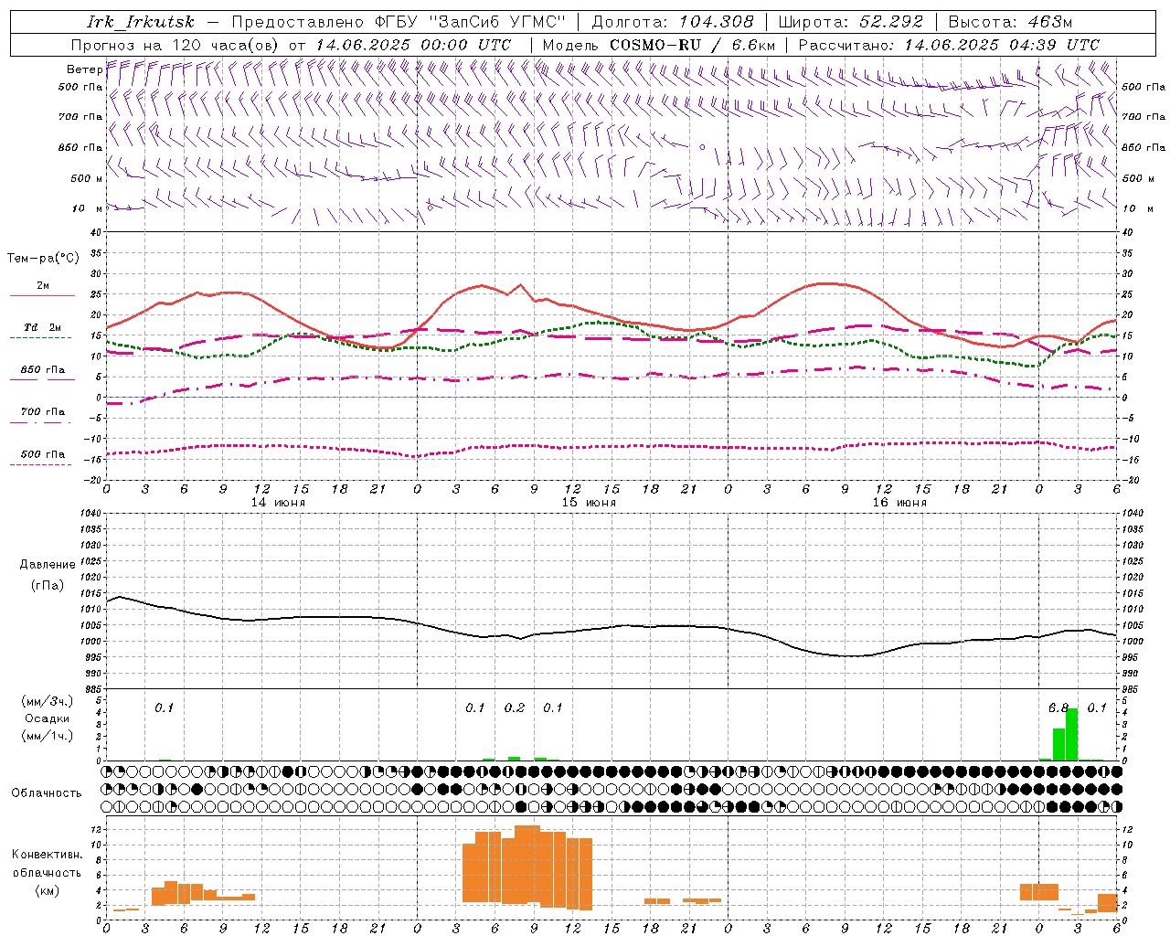Click the station name Irk_Irkutsk in the header
Image resolution: width=1170 pixels, height=936 pixels.
[141, 22]
